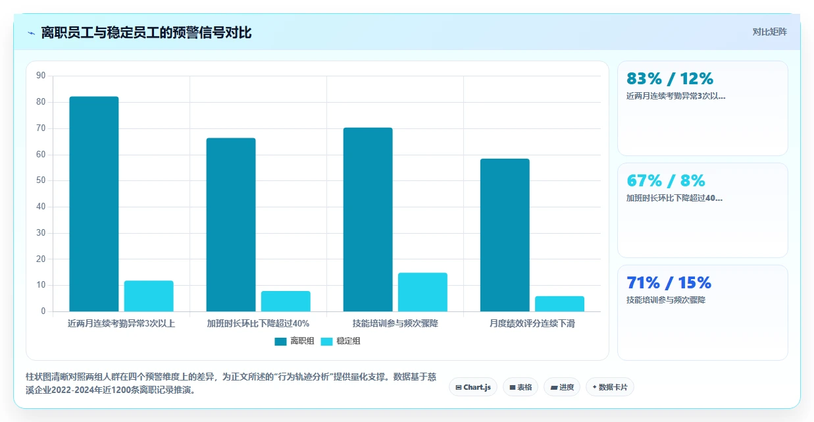Select the 数据卡片 tag chip
This screenshot has width=814, height=422.
[610, 387]
